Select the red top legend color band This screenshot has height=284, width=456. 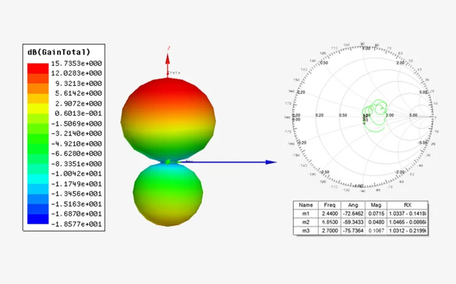(x=38, y=68)
